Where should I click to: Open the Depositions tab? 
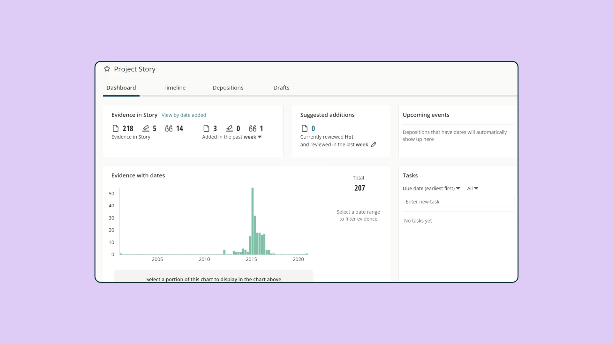[228, 88]
